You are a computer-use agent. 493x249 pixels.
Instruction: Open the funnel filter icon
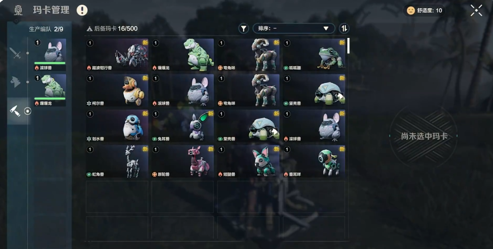(x=243, y=28)
